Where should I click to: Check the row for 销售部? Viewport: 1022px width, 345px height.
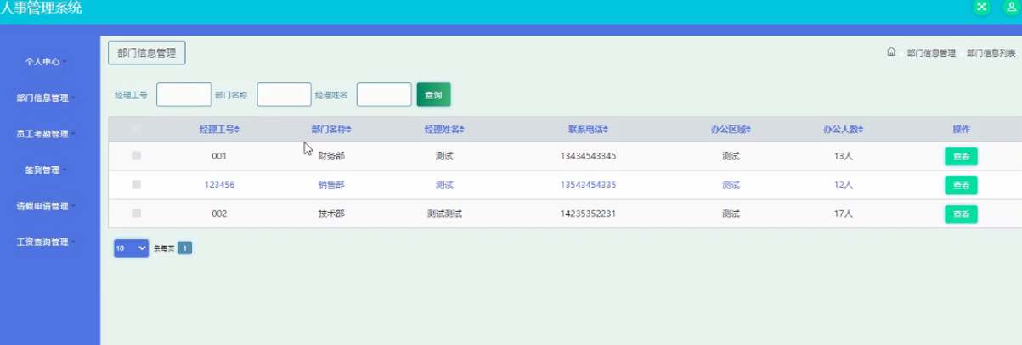pos(136,185)
